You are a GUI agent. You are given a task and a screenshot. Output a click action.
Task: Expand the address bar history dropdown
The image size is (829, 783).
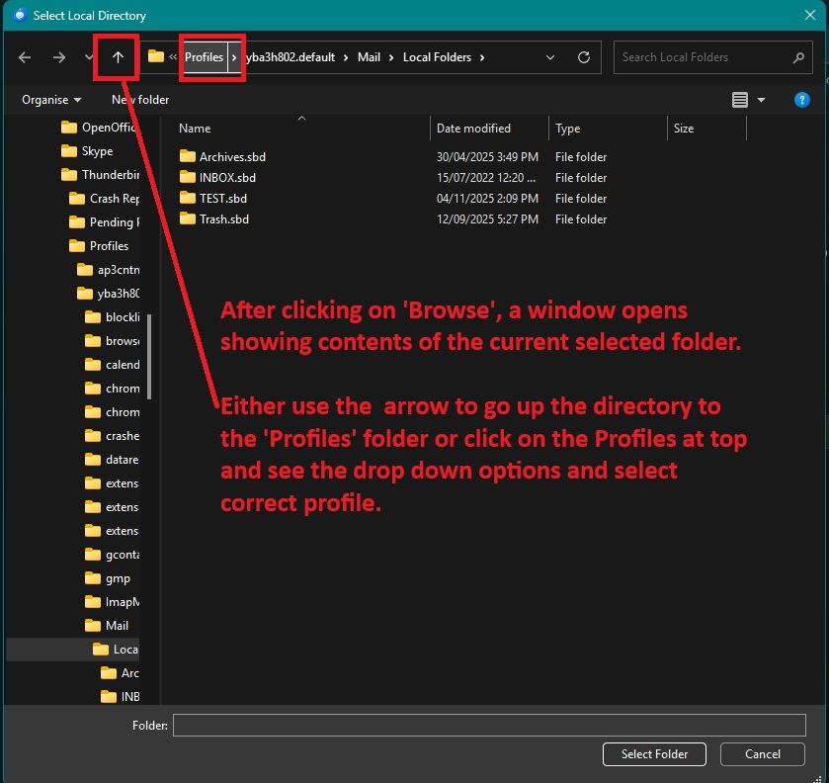(550, 57)
